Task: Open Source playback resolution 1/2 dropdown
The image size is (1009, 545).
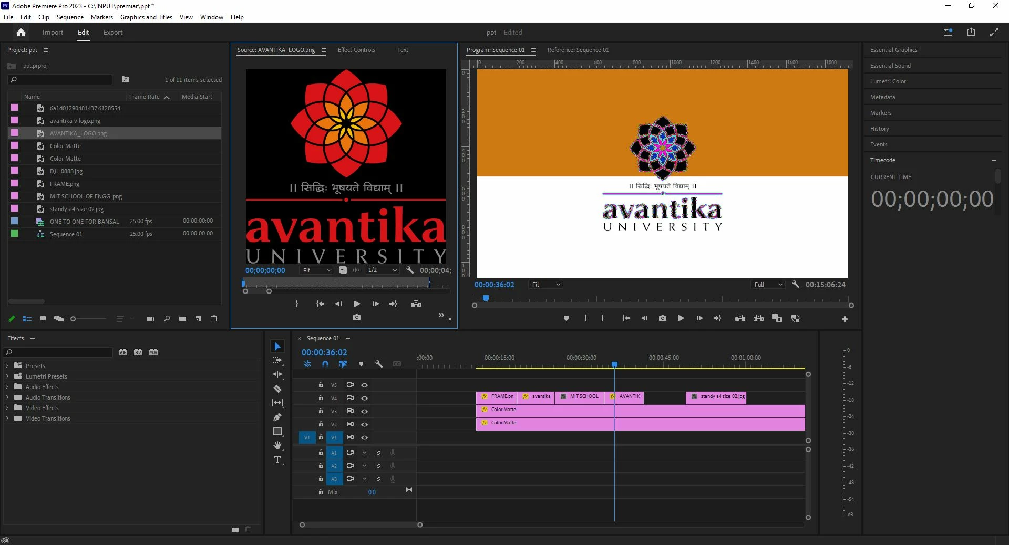Action: point(383,270)
